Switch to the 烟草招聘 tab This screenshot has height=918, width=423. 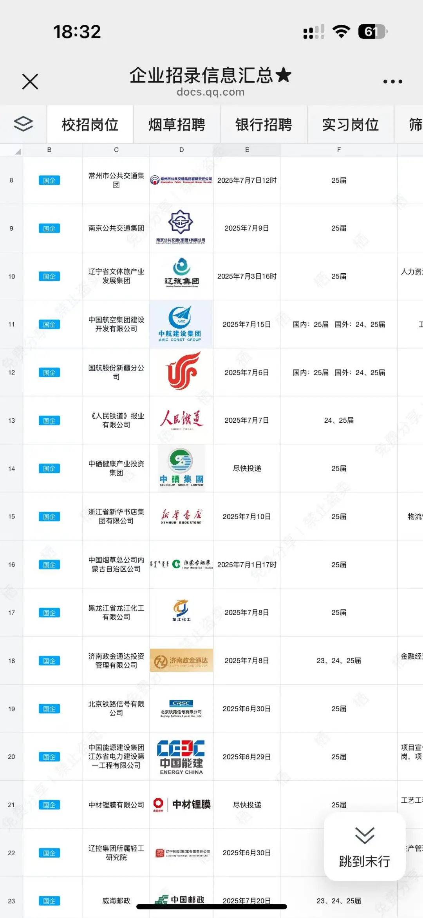(177, 124)
